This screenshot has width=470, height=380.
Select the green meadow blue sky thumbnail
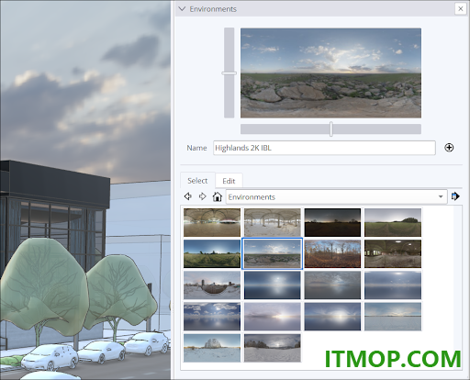(x=212, y=253)
